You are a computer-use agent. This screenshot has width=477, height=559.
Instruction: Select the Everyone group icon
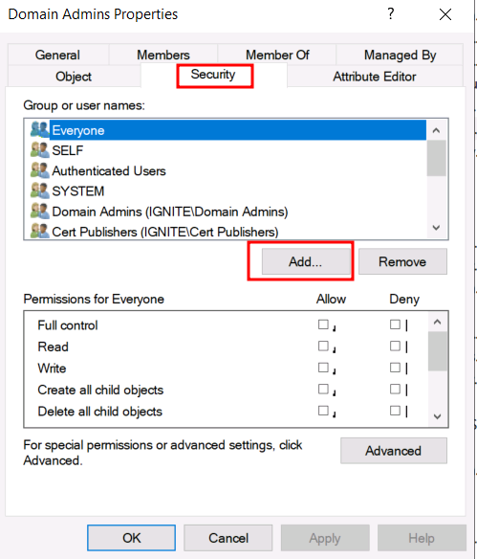pyautogui.click(x=39, y=130)
